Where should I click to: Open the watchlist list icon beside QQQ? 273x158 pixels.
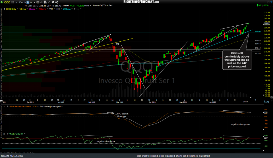(13, 2)
